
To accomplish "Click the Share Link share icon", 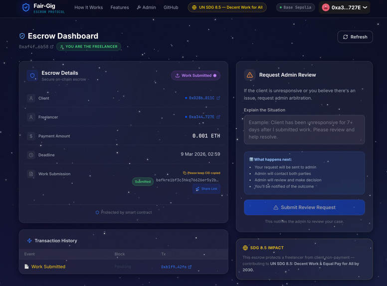I will (197, 189).
